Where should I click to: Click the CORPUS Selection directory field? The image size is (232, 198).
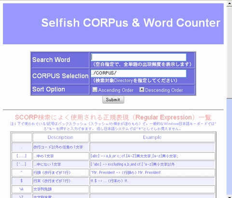click(x=138, y=73)
